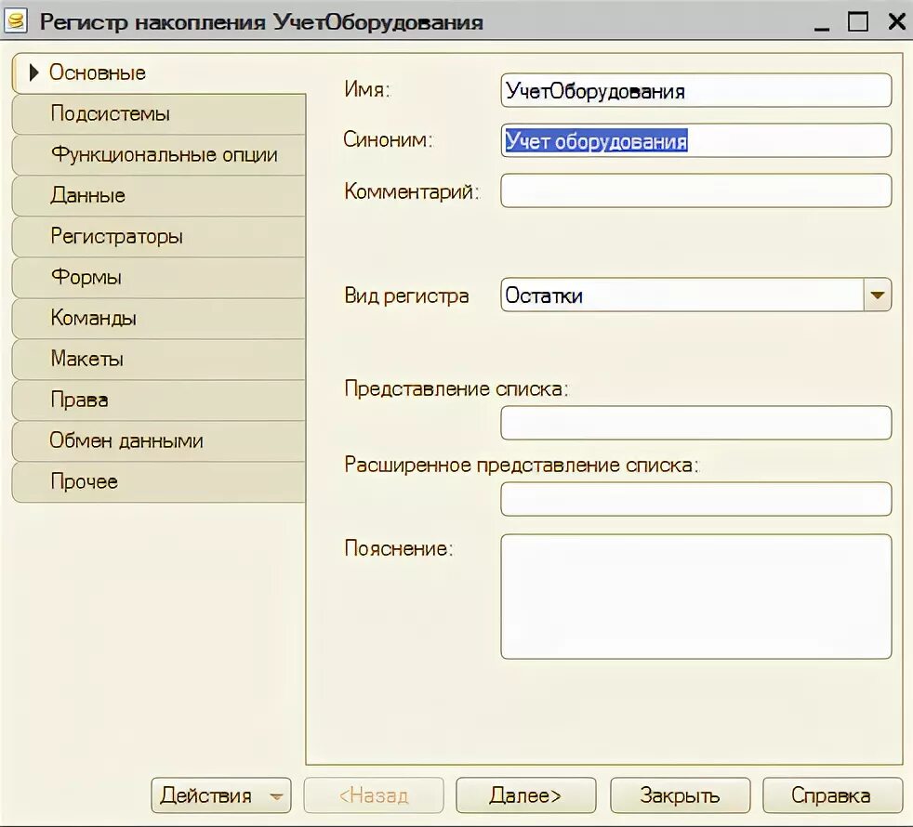The image size is (913, 827).
Task: Click the <Назад button
Action: (374, 795)
